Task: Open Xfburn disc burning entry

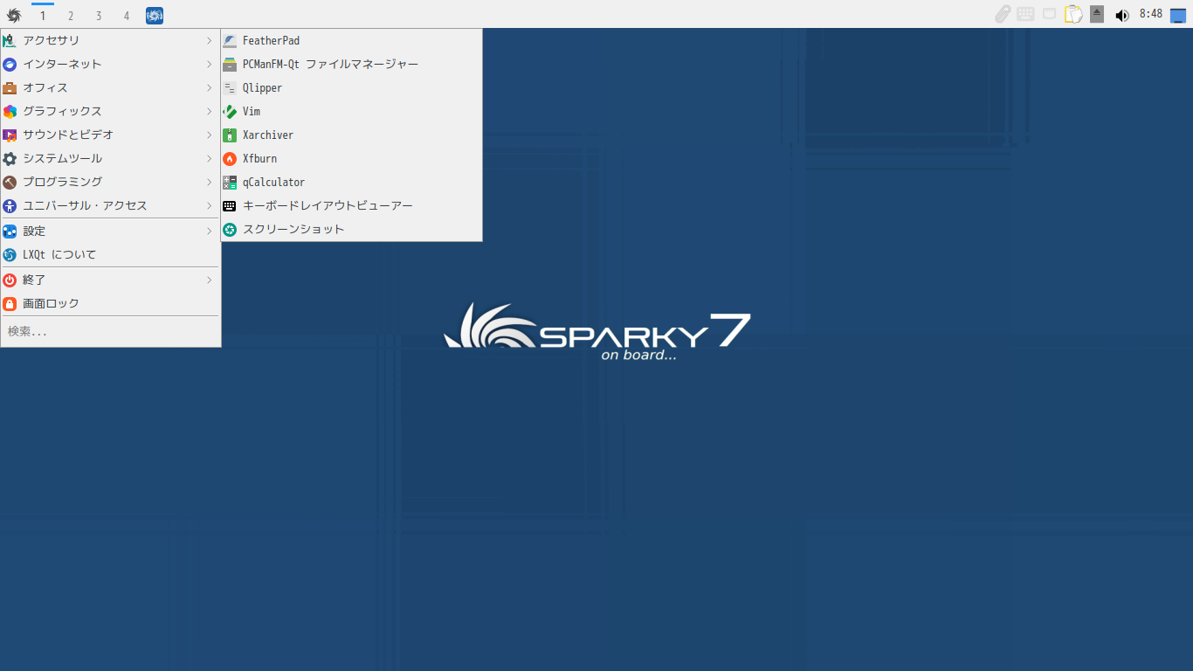Action: click(351, 159)
